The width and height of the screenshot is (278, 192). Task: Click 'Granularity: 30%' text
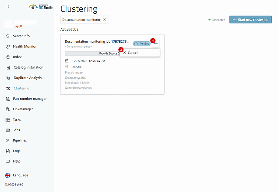(75, 78)
